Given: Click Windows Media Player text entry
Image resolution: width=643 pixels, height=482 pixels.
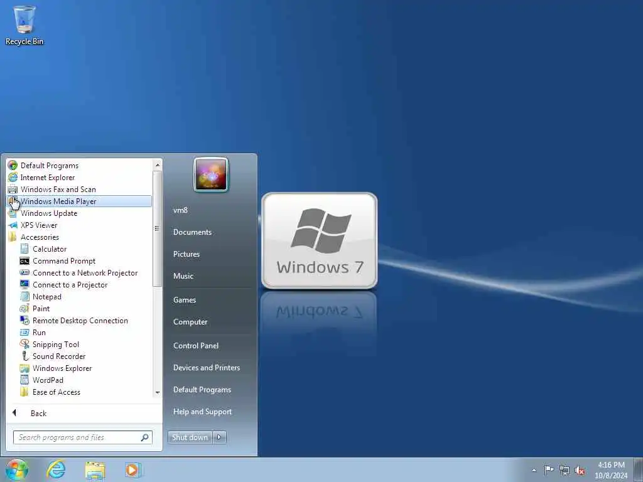Looking at the screenshot, I should (58, 201).
